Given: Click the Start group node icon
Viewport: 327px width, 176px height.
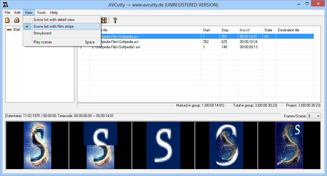Looking at the screenshot, I should tap(9, 29).
